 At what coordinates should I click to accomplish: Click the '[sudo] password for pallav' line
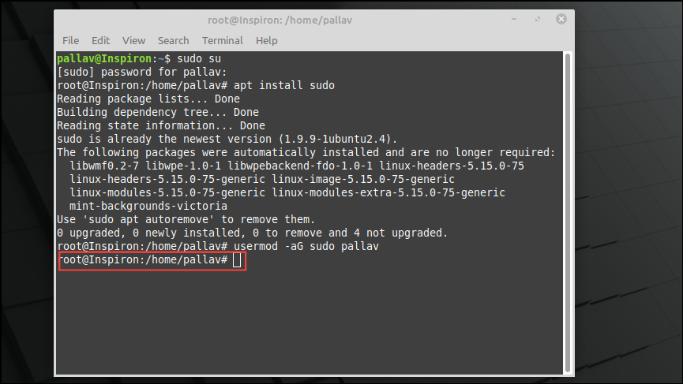click(x=142, y=72)
